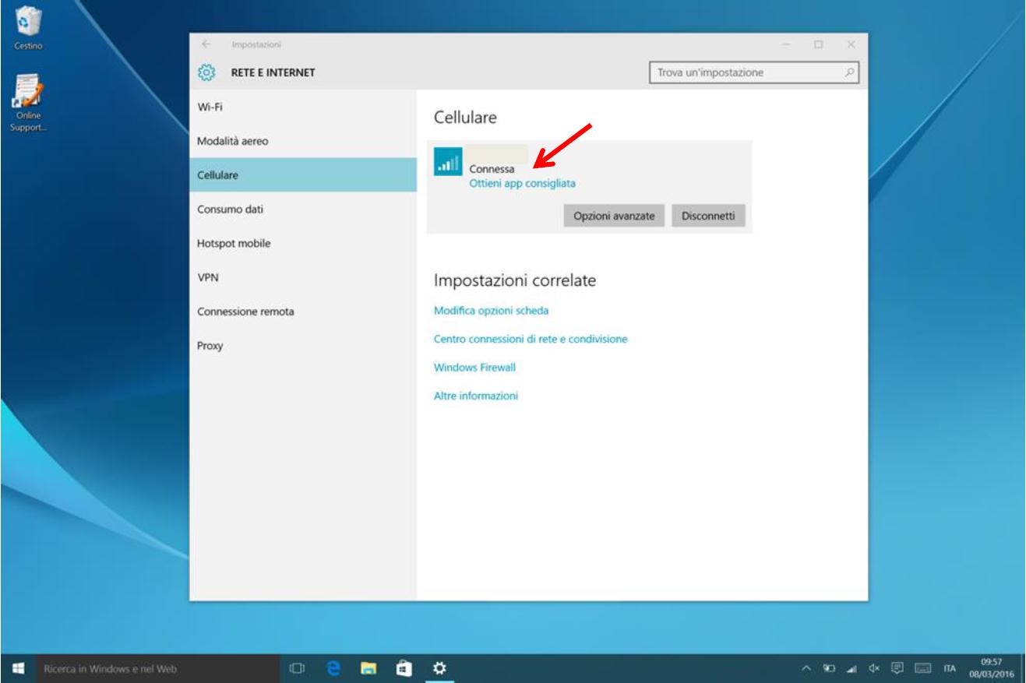Close the Impostazioni window
The height and width of the screenshot is (683, 1026).
point(851,45)
